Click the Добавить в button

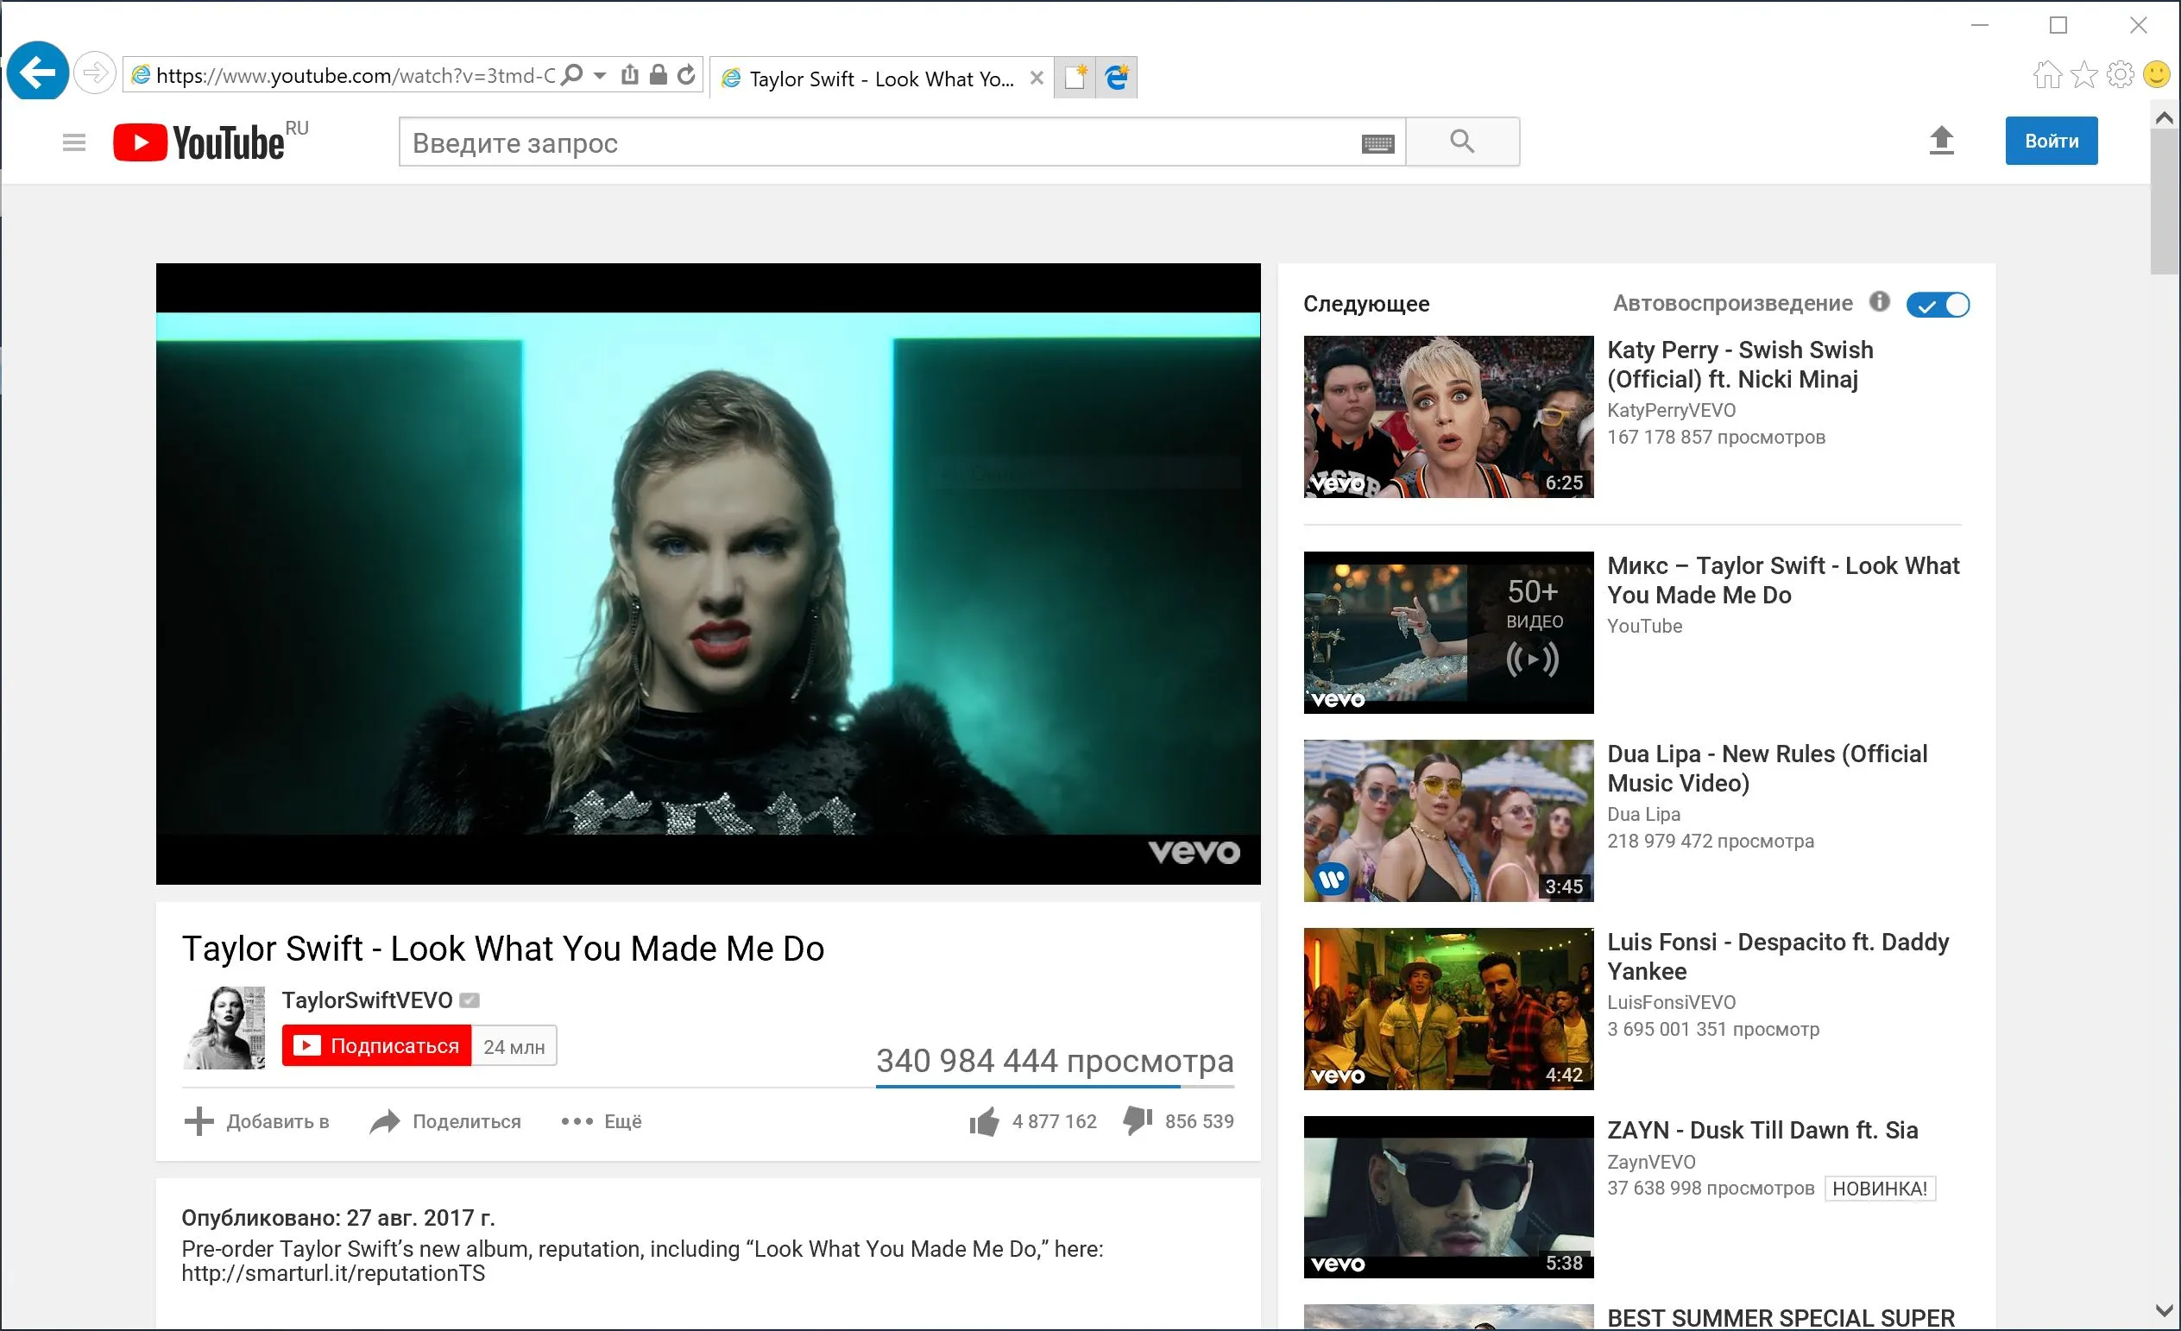[256, 1122]
